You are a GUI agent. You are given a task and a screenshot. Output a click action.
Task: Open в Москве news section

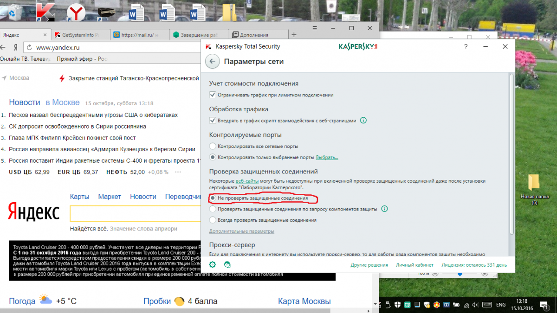click(62, 102)
